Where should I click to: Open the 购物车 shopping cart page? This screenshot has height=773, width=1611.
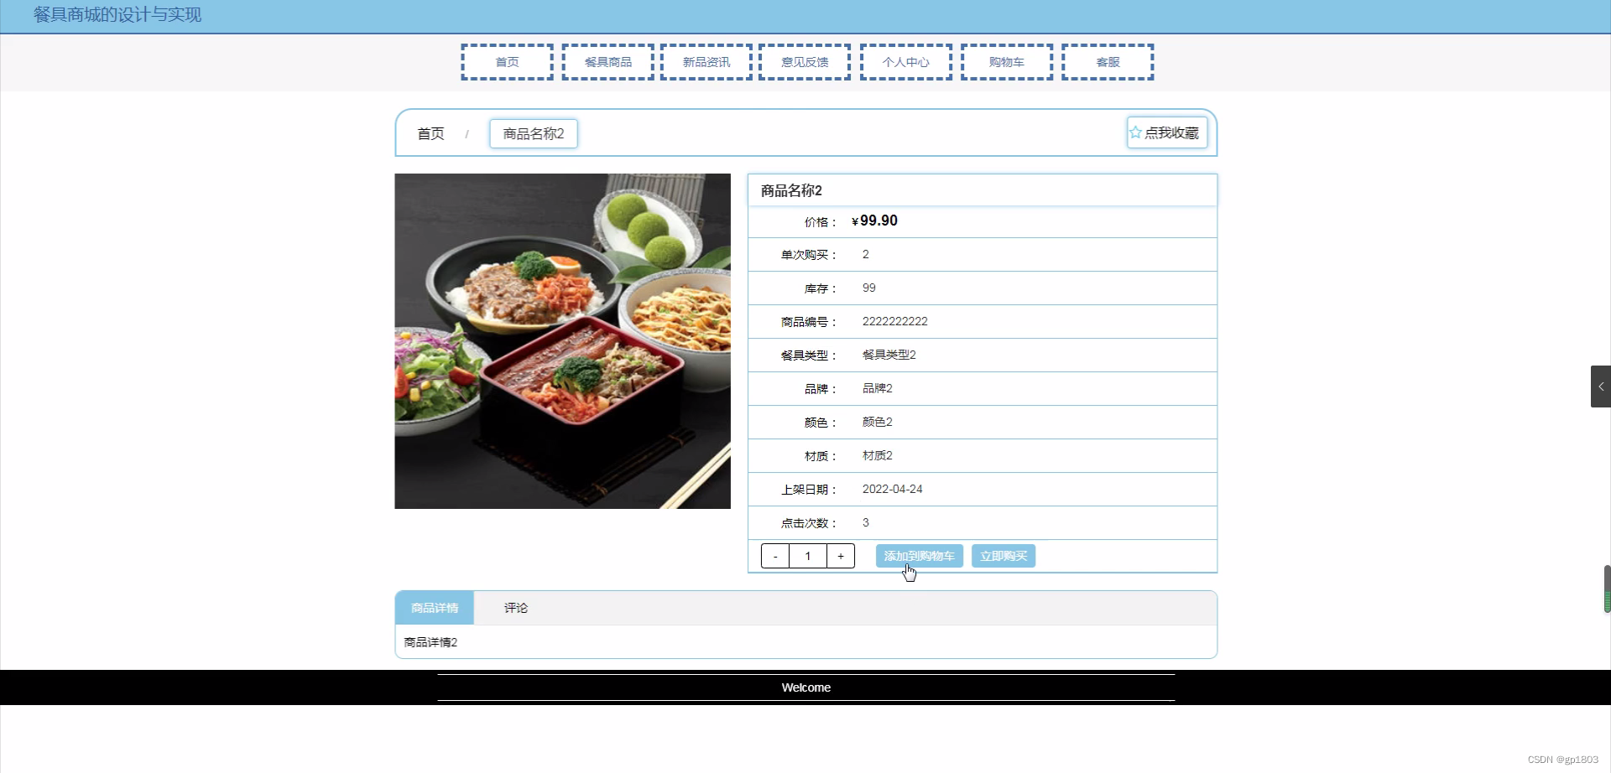point(1006,61)
